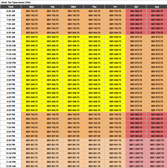Select the Time column header
Viewport: 167px width, 168px height.
coord(11,7)
